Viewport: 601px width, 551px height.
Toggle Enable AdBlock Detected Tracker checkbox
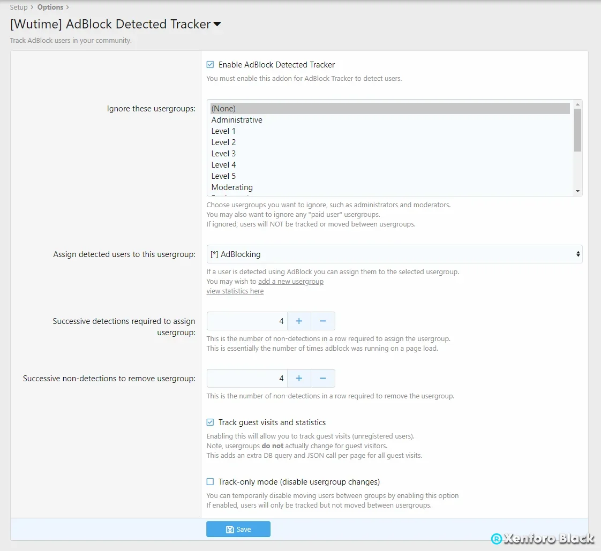pos(210,64)
